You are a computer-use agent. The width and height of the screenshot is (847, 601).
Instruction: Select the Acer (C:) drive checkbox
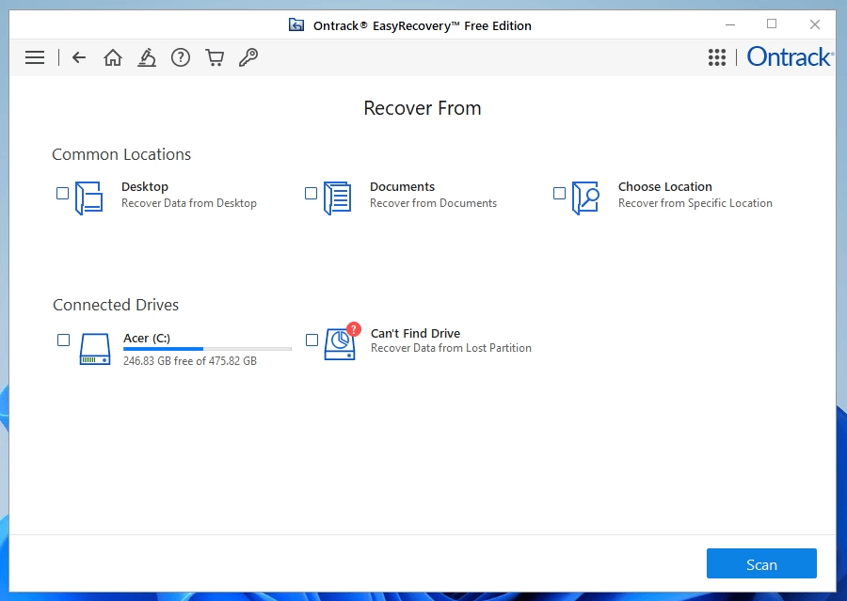[x=63, y=340]
